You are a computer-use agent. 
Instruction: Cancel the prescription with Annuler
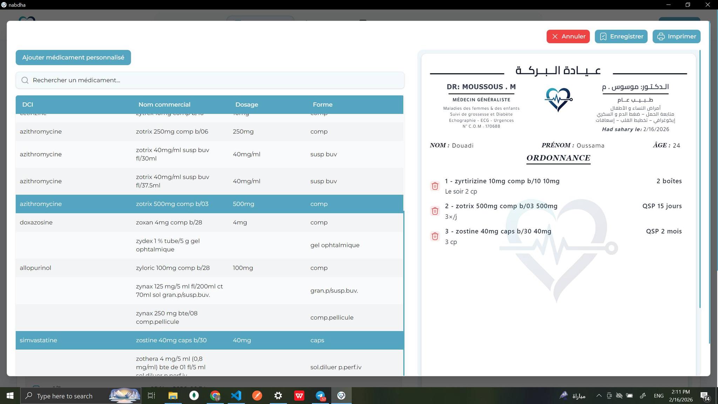pos(568,36)
